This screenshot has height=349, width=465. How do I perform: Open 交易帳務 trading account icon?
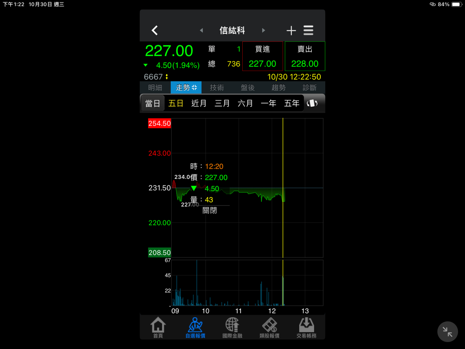(306, 327)
